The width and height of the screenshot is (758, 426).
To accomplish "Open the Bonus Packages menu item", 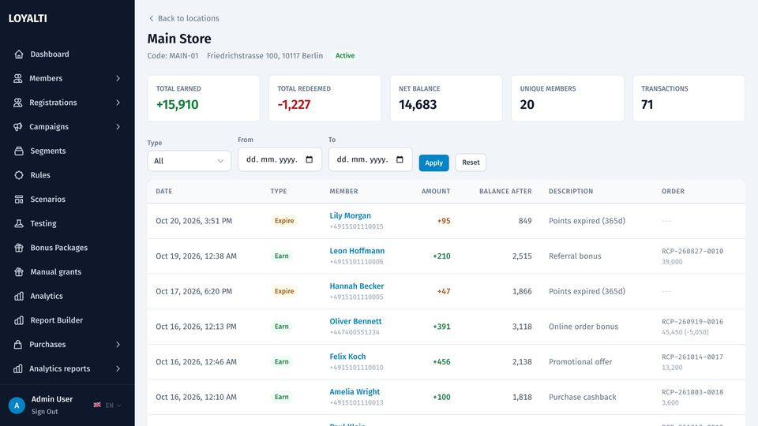I will [67, 247].
